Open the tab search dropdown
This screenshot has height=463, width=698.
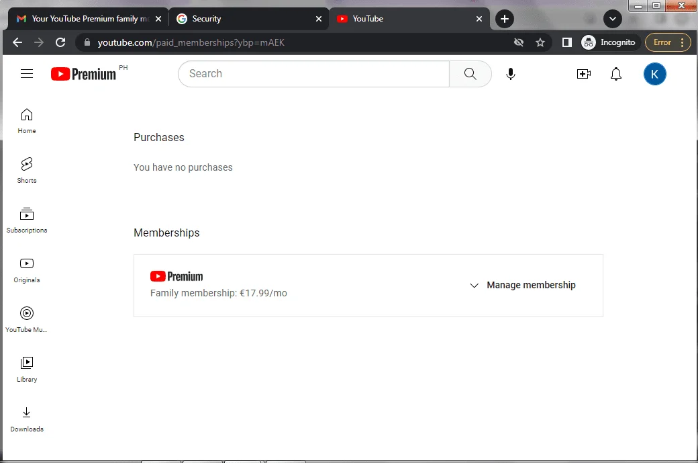(x=613, y=19)
